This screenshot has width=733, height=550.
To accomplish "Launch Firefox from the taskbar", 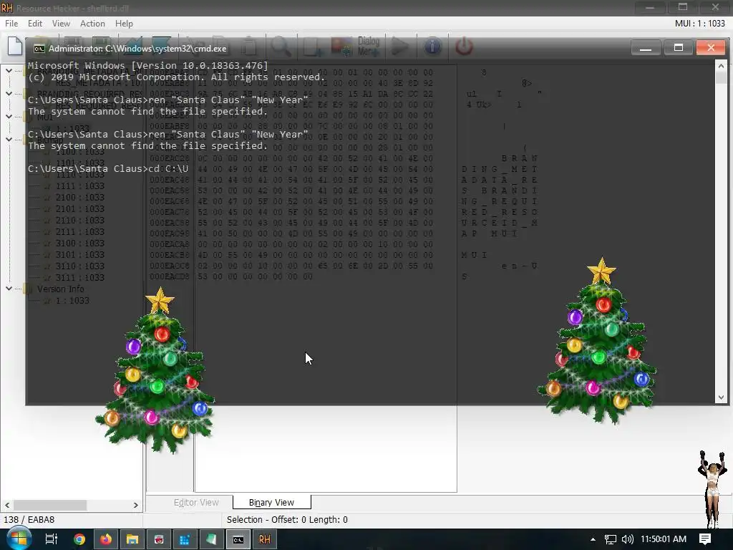I will point(106,539).
